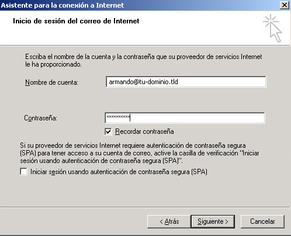The width and height of the screenshot is (291, 236).
Task: Click the Nombre de cuenta label
Action: 51,82
